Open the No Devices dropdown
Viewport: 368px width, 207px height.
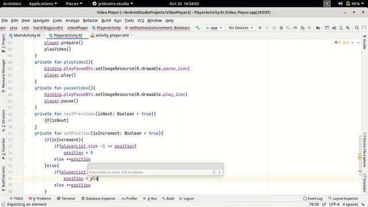click(x=241, y=28)
